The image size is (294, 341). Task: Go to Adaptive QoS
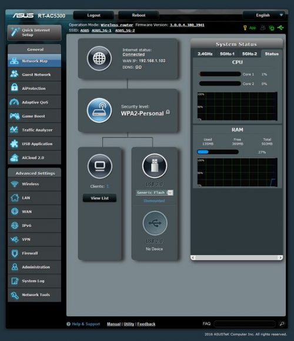tap(34, 102)
